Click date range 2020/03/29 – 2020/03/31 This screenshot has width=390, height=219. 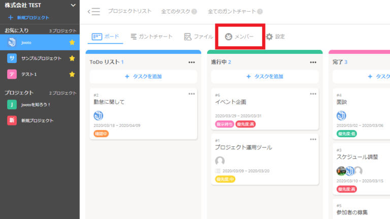pos(238,116)
